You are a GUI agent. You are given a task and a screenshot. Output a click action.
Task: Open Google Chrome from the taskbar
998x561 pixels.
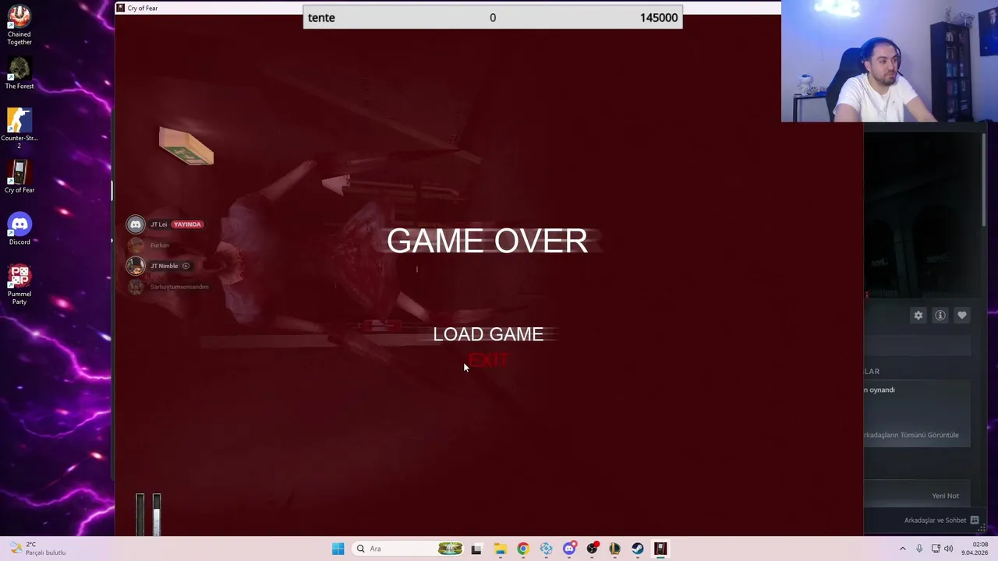(523, 549)
